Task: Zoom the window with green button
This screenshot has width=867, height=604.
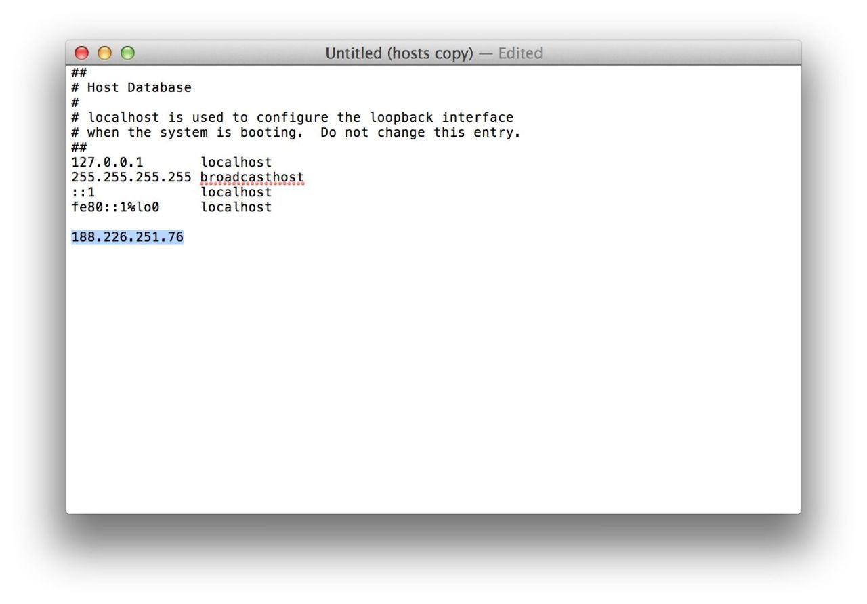Action: tap(127, 53)
